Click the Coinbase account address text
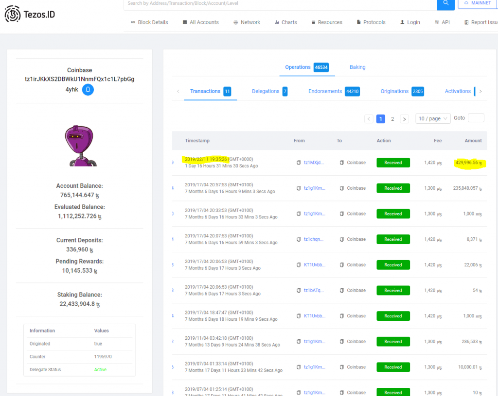The height and width of the screenshot is (396, 498). click(x=79, y=84)
